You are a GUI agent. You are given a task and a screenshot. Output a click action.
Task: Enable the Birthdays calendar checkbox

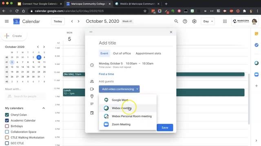(7, 126)
